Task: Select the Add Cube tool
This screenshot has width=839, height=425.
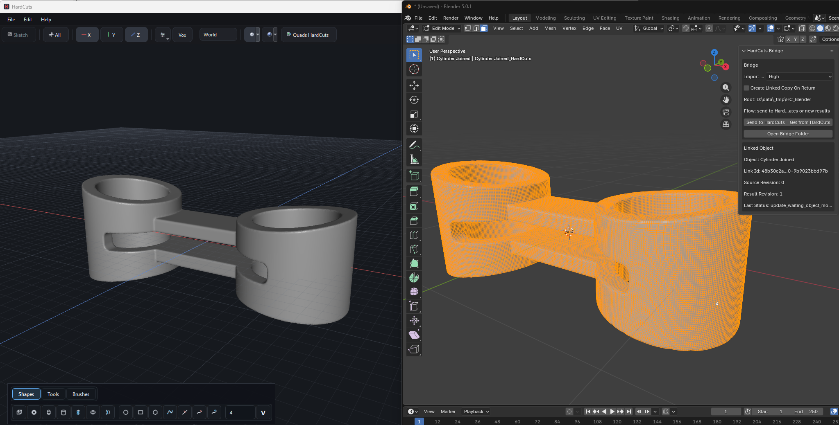Action: coord(414,176)
